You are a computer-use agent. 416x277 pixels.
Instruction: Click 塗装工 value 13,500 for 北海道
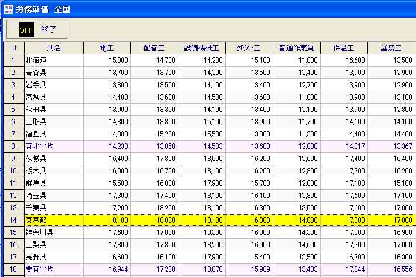point(390,60)
